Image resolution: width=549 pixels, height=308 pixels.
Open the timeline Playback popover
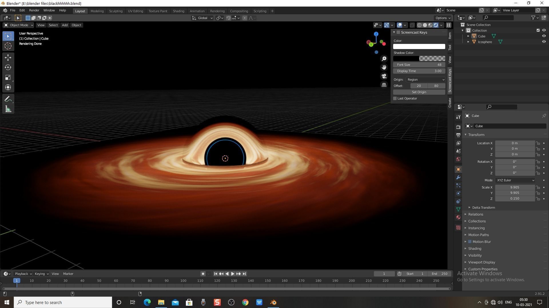click(23, 274)
